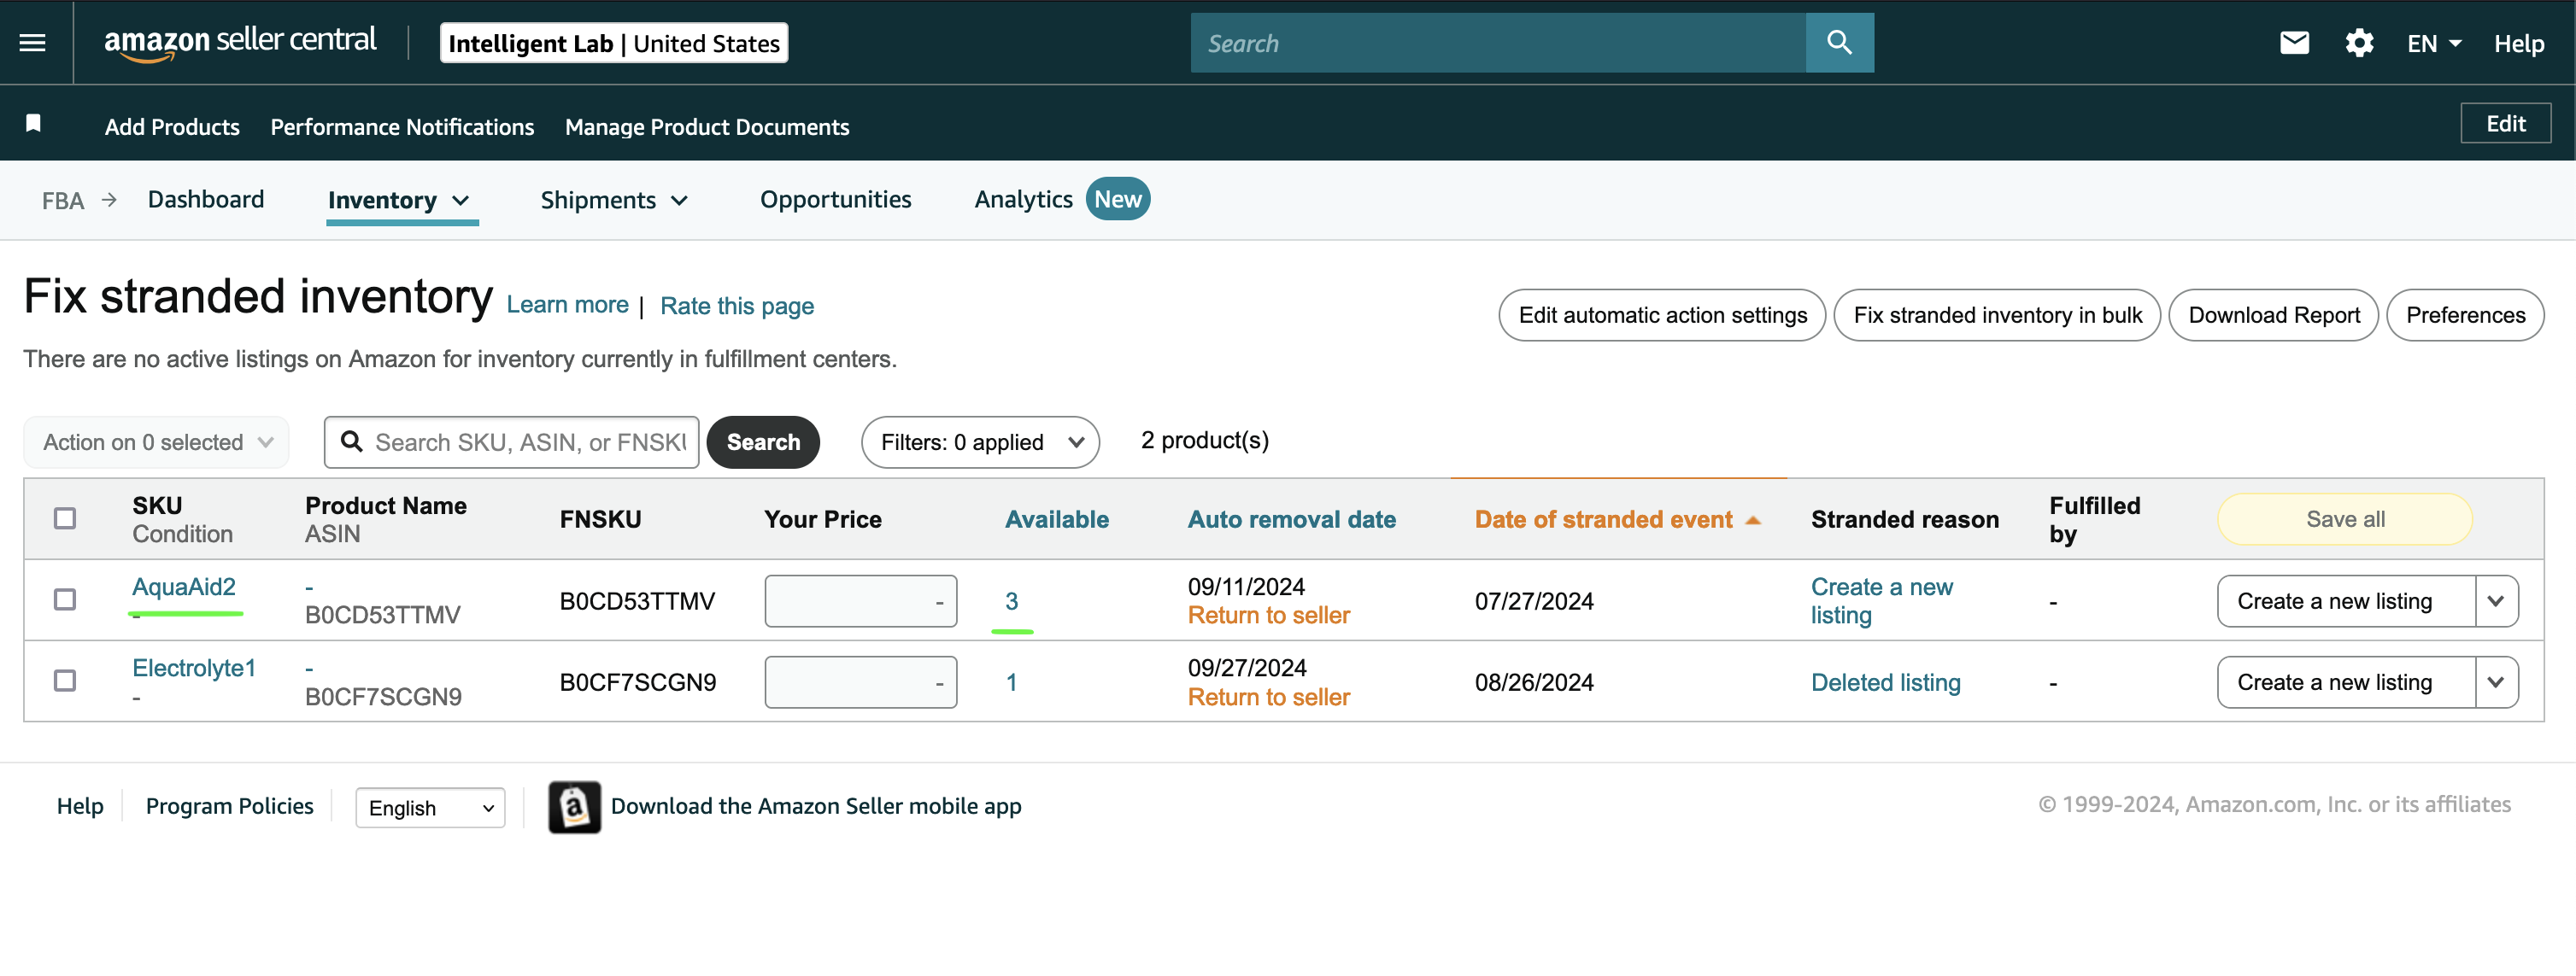Click the Download Report button
The height and width of the screenshot is (976, 2576).
click(2273, 316)
